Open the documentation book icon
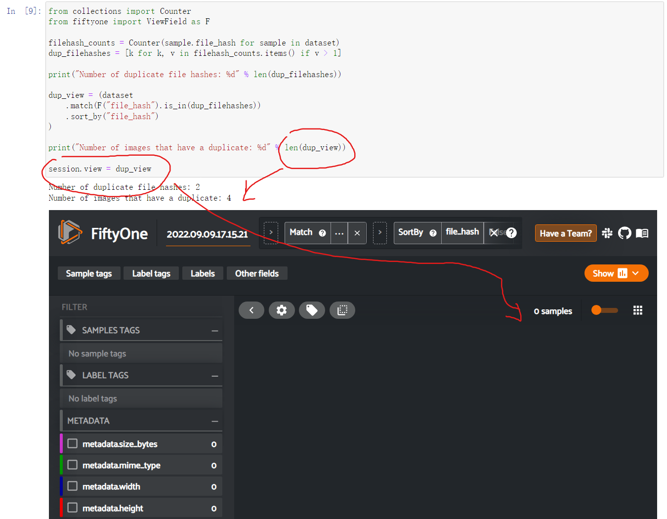The width and height of the screenshot is (667, 519). coord(642,233)
